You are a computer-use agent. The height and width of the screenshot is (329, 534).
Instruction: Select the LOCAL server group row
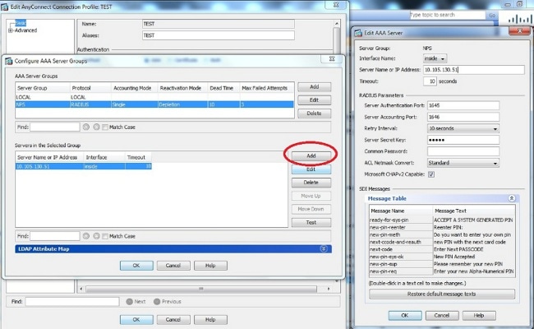[x=154, y=97]
